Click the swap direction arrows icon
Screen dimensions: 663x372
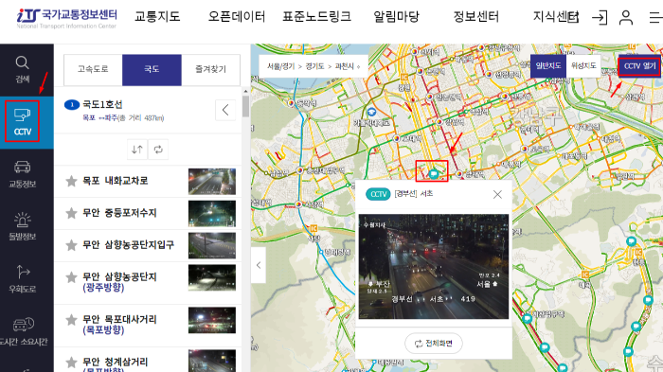[137, 150]
